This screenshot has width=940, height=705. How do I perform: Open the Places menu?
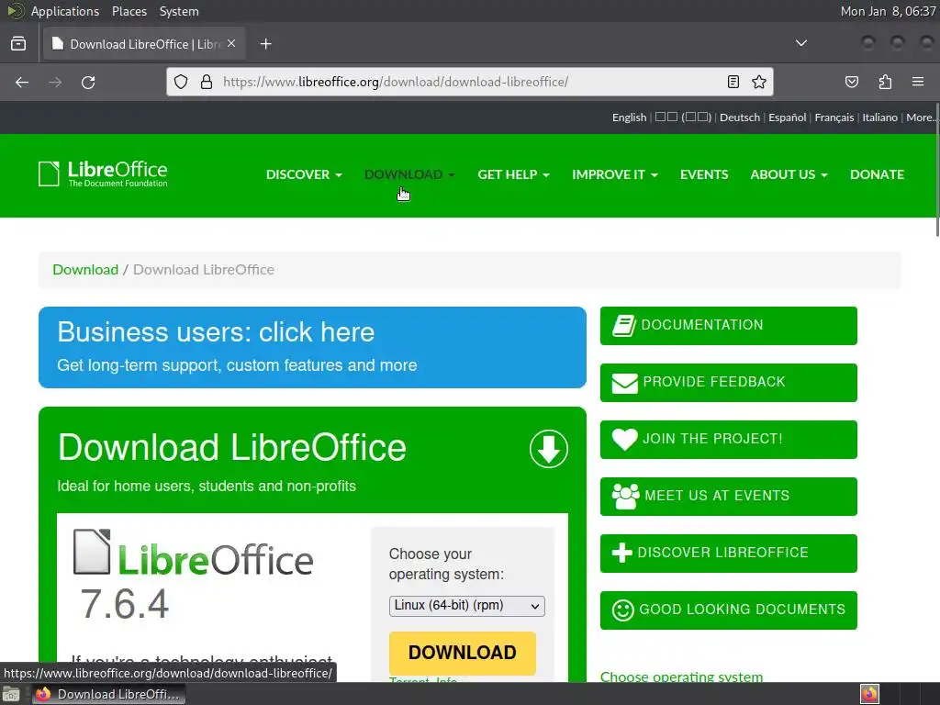pos(129,11)
